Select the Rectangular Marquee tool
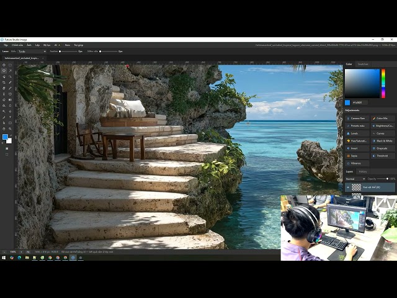 [10, 65]
